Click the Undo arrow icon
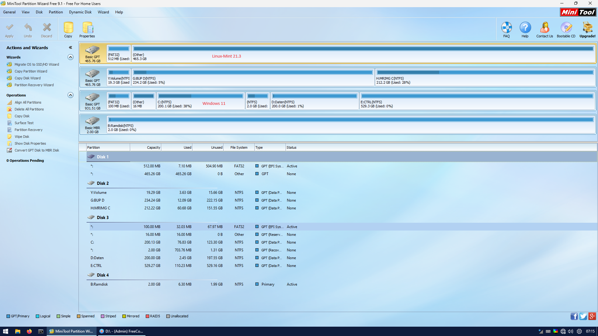 28,28
